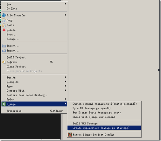Click the Copy icon in menu
Screen dimensions: 161x141
[4, 20]
